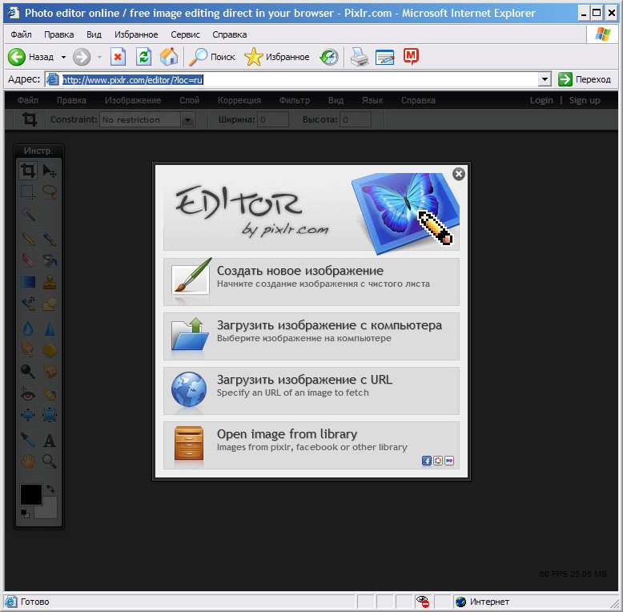Viewport: 623px width, 612px height.
Task: Click the Facebook library icon
Action: point(426,461)
